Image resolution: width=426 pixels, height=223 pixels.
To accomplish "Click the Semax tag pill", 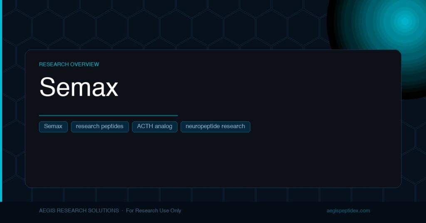I will 53,127.
